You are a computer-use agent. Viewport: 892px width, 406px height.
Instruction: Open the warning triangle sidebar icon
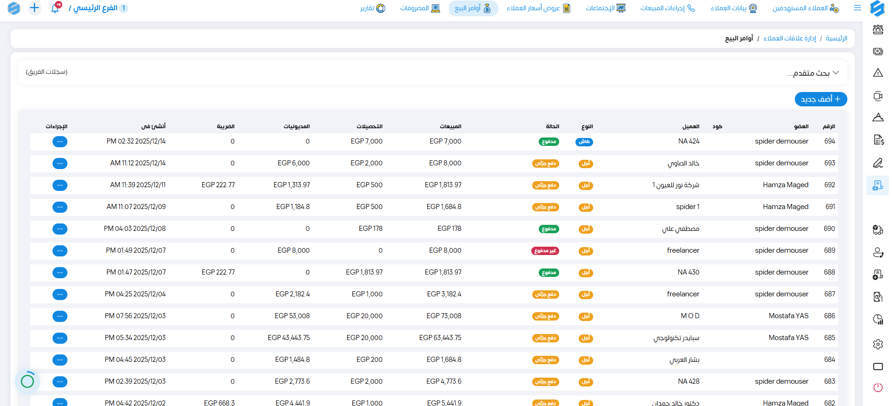pos(878,72)
